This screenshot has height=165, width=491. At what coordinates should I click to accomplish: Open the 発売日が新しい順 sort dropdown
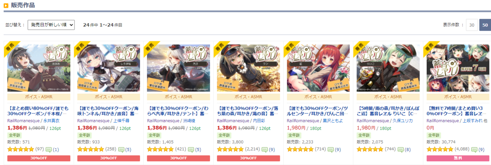51,25
